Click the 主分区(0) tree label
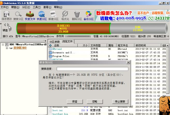170x115 pixels. pyautogui.click(x=20, y=48)
